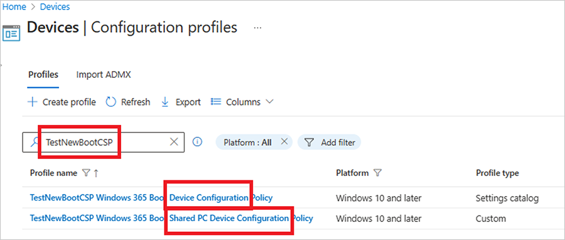Click the Profile name column header
Image resolution: width=565 pixels, height=240 pixels.
(53, 173)
